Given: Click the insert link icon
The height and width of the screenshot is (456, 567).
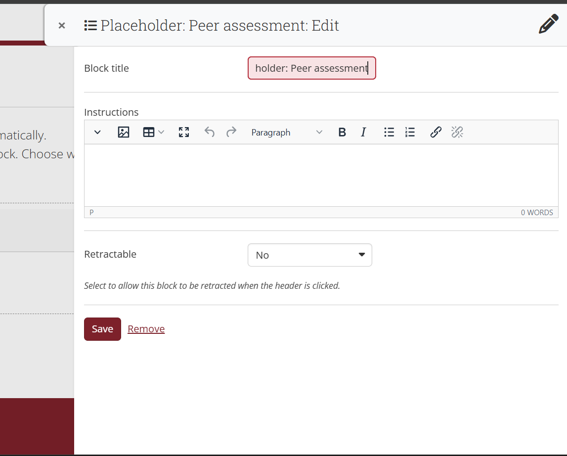Looking at the screenshot, I should (x=436, y=132).
